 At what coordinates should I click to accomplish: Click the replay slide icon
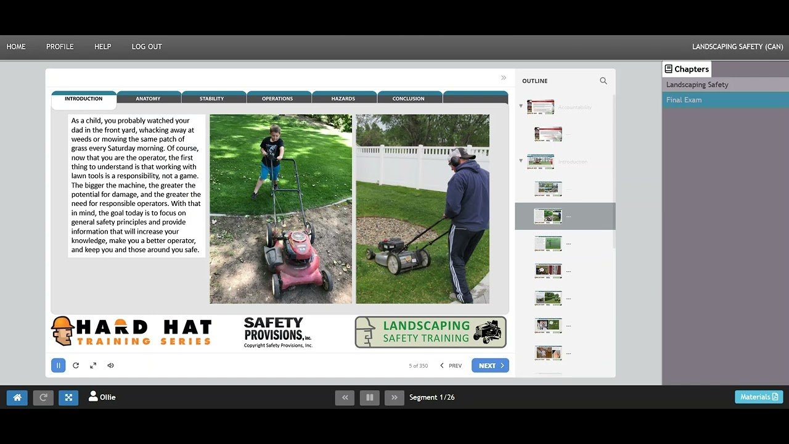[76, 366]
